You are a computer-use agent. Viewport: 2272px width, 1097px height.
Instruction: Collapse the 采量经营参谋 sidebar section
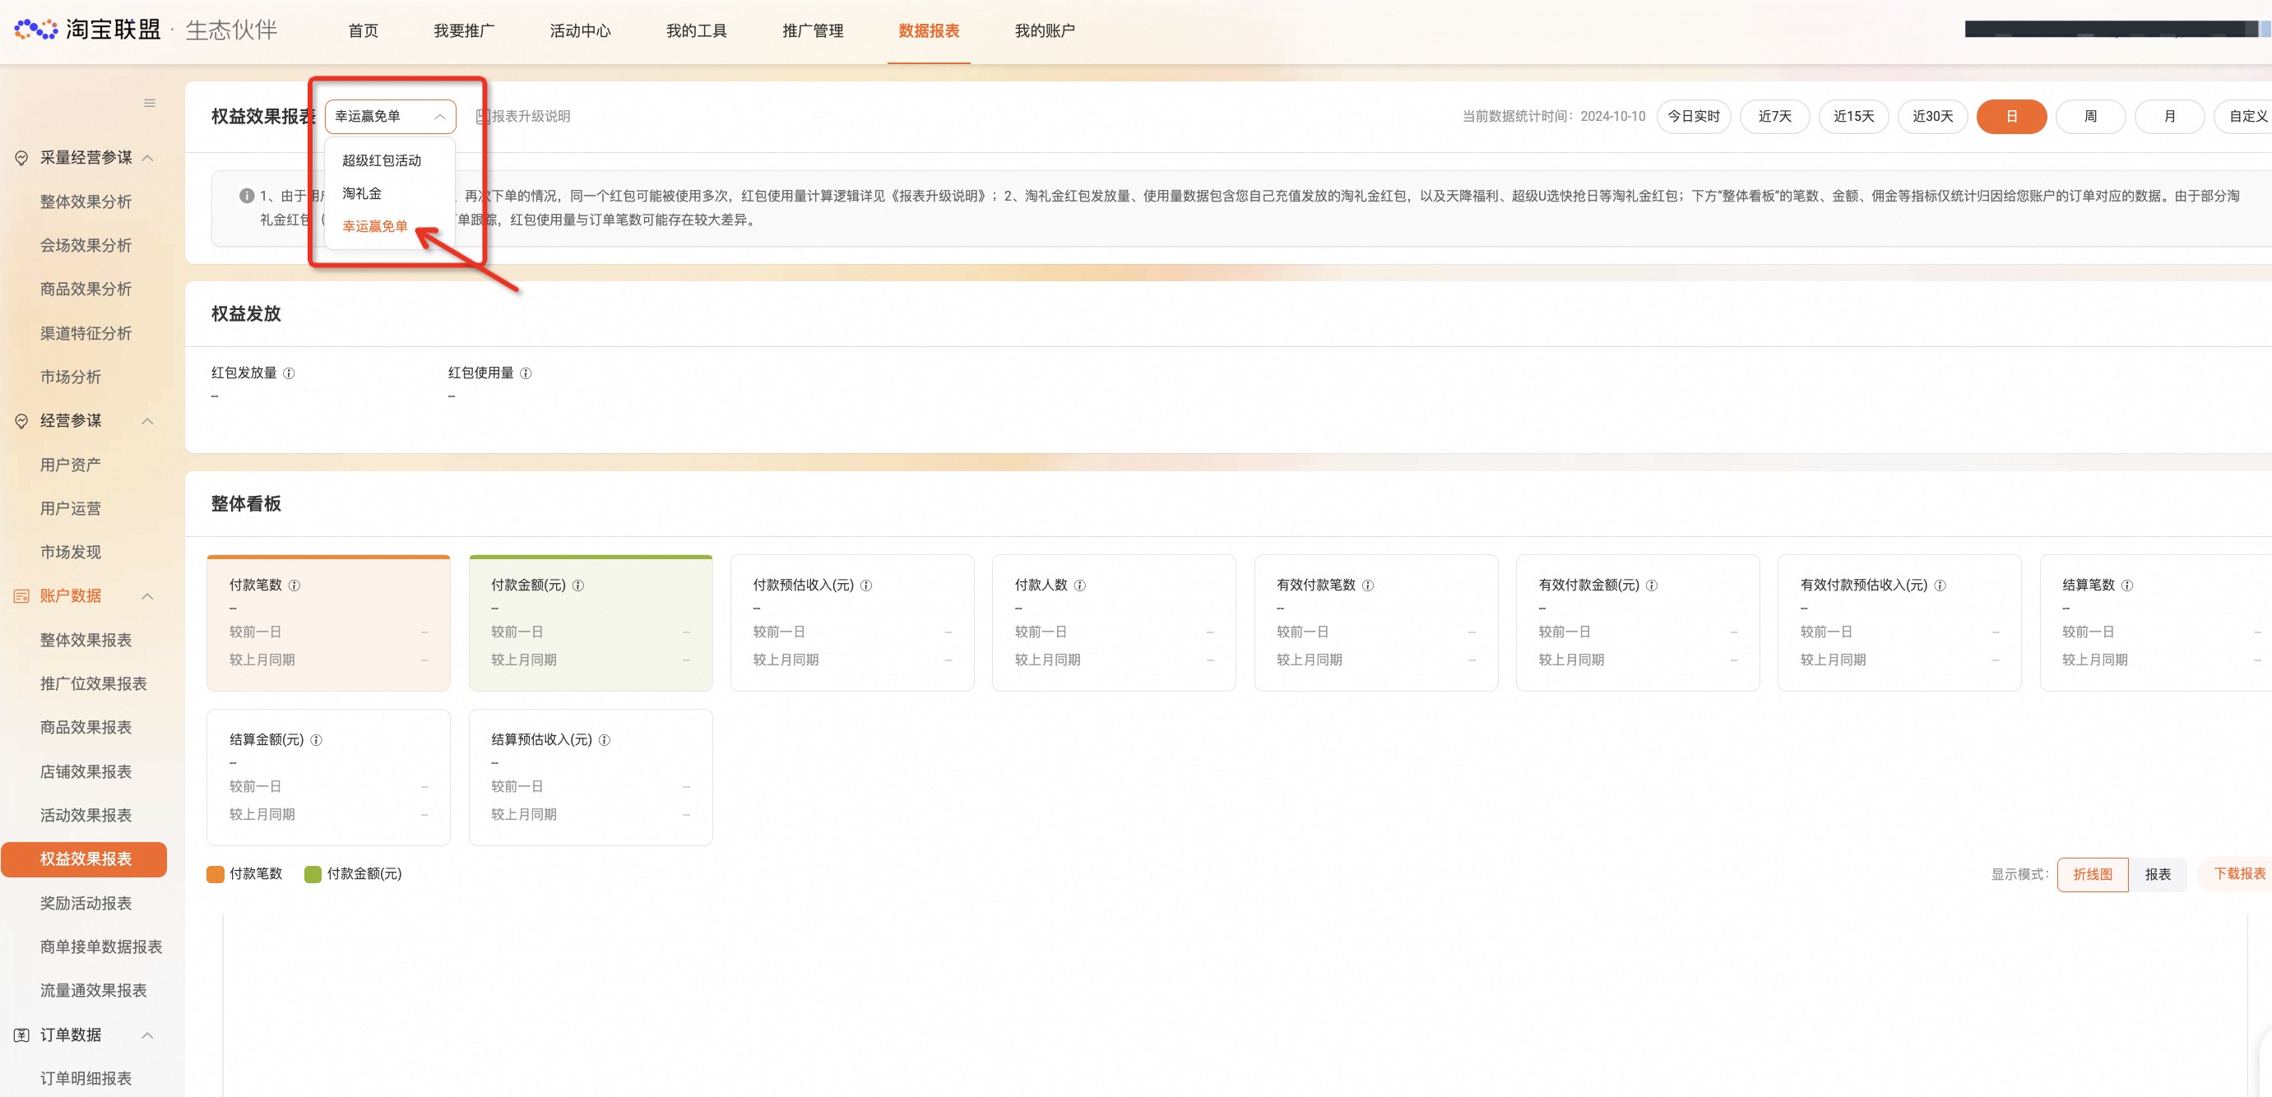click(148, 158)
